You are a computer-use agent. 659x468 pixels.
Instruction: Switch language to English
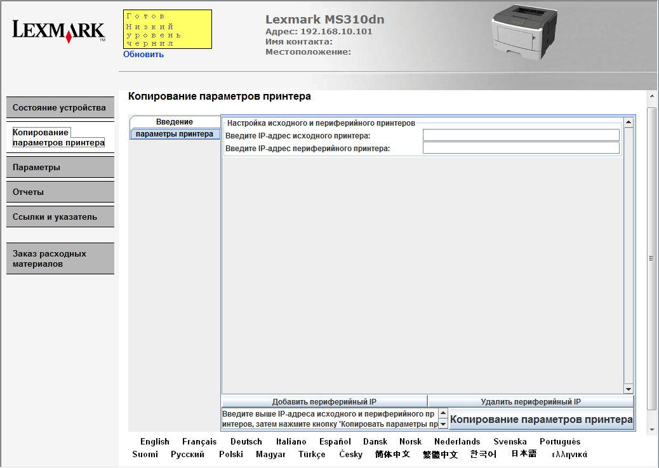point(155,441)
